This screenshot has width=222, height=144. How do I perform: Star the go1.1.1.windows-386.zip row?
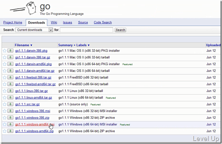5,118
